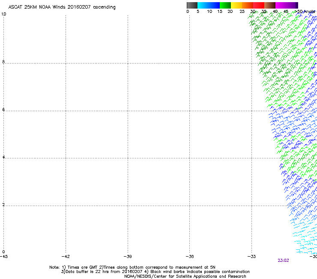The height and width of the screenshot is (279, 317).
Task: Click the brown 35-40 knots color band
Action: (270, 5)
